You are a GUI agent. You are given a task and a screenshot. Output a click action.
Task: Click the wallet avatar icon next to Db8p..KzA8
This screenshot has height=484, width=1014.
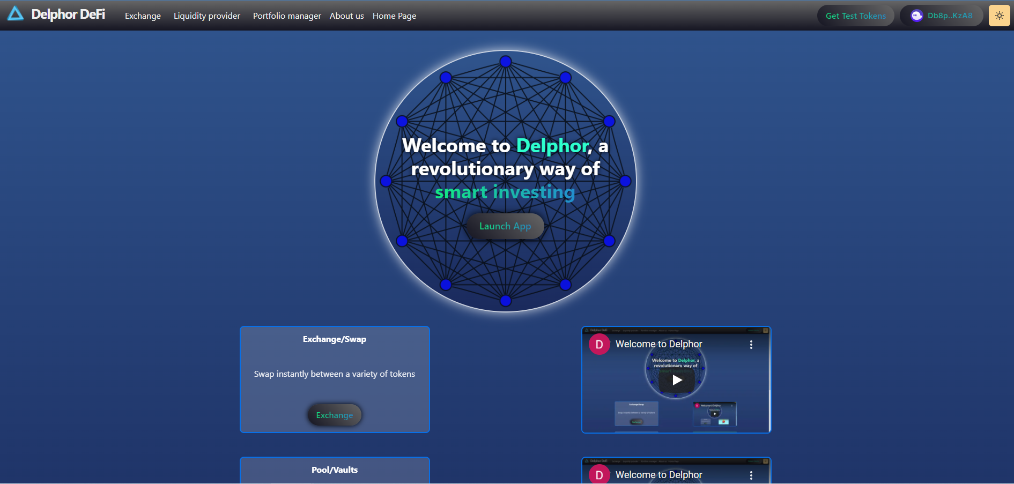916,16
